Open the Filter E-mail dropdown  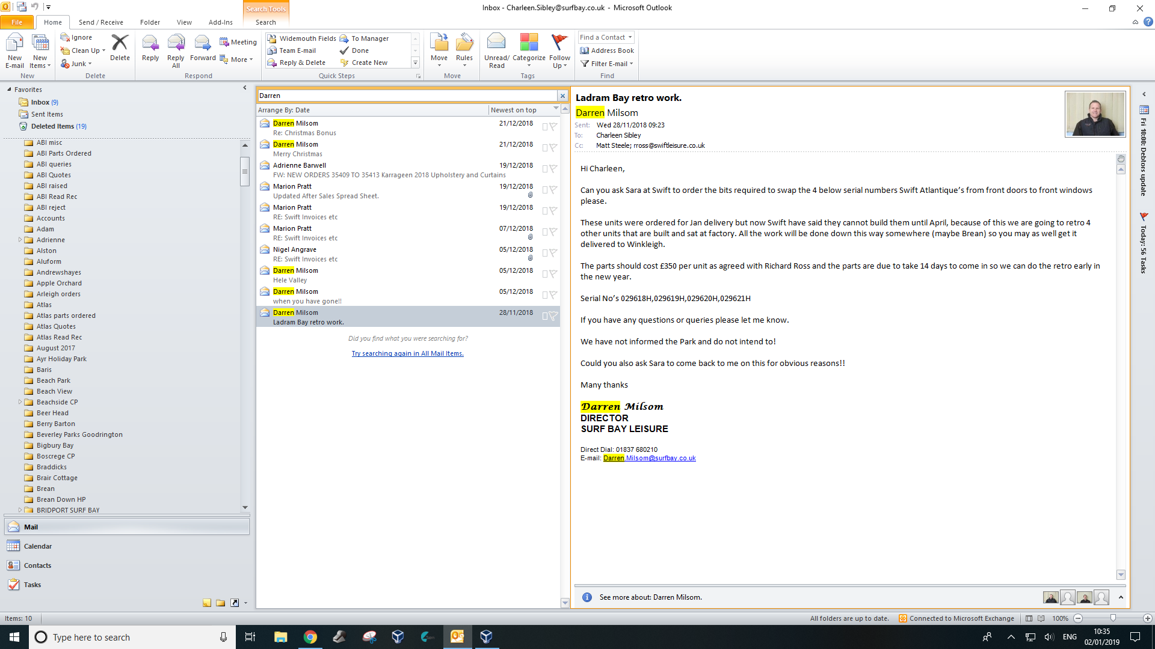click(x=608, y=64)
